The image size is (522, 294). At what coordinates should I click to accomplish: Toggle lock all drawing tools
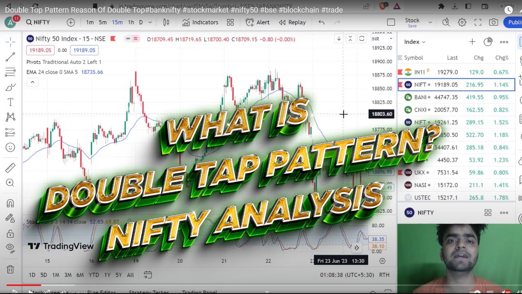11,234
